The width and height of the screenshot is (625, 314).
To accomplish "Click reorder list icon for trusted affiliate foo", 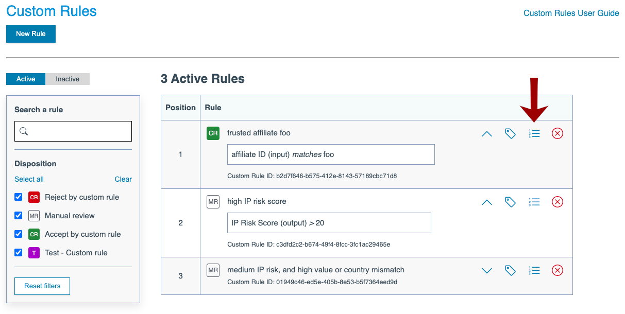I will (x=534, y=134).
